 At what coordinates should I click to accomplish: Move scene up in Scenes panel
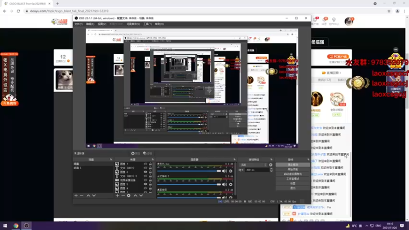(x=88, y=196)
